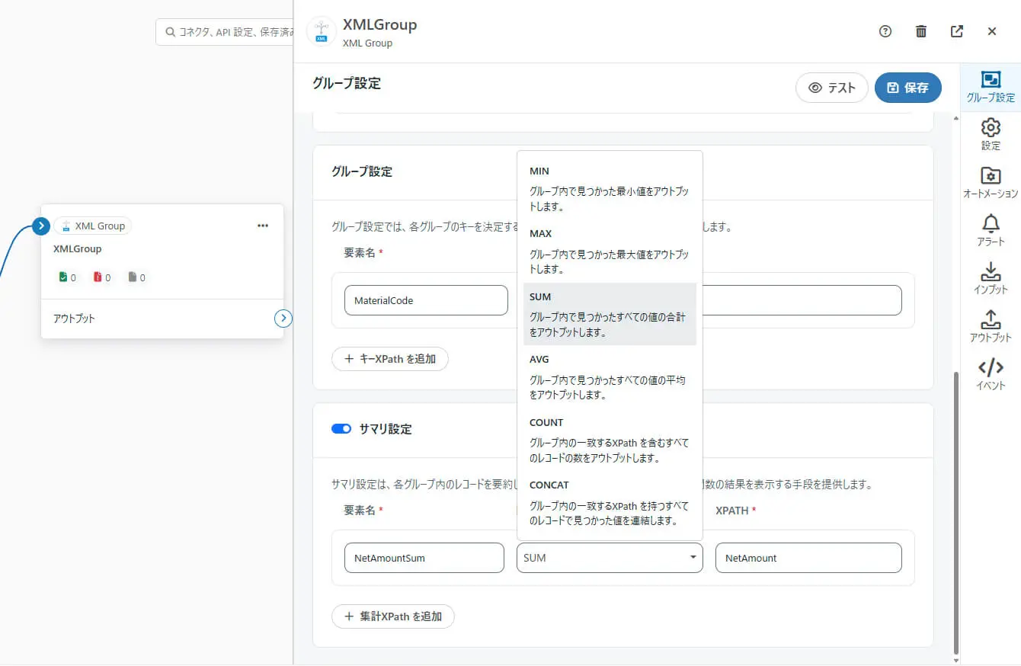The width and height of the screenshot is (1021, 666).
Task: Click the panel's vertical scrollbar
Action: (x=956, y=512)
